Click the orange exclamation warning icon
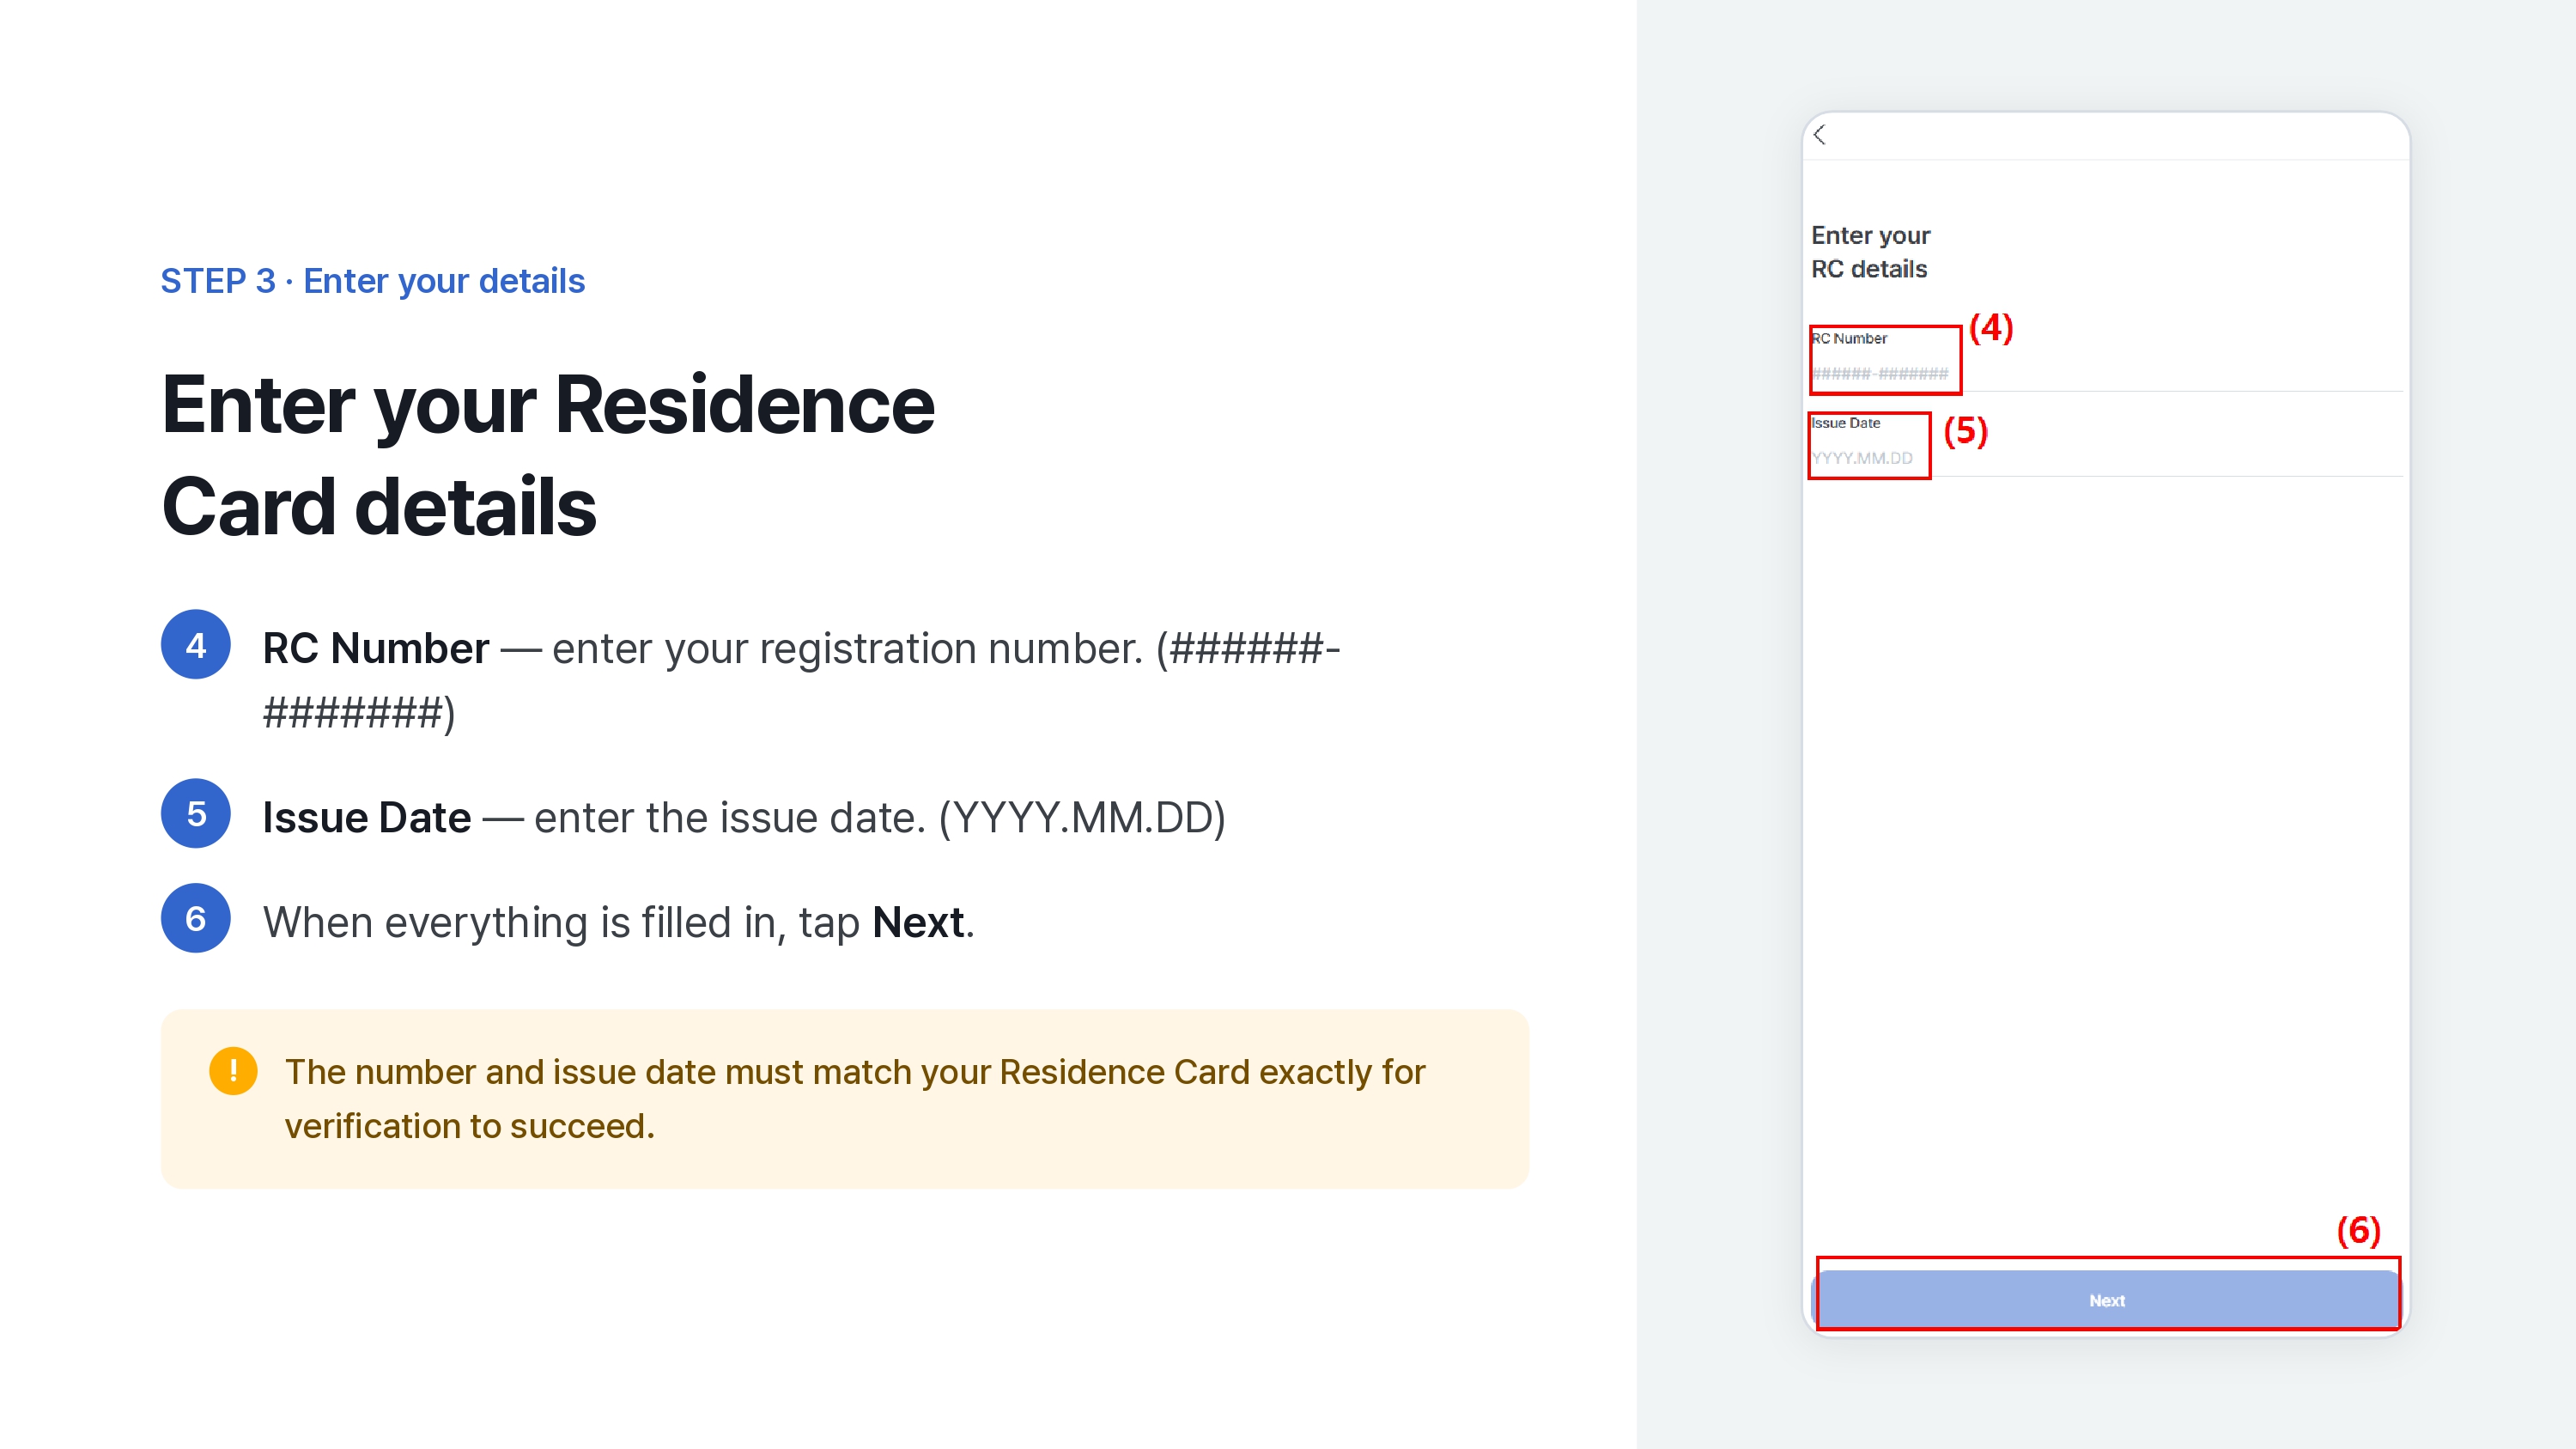The image size is (2576, 1449). tap(233, 1071)
